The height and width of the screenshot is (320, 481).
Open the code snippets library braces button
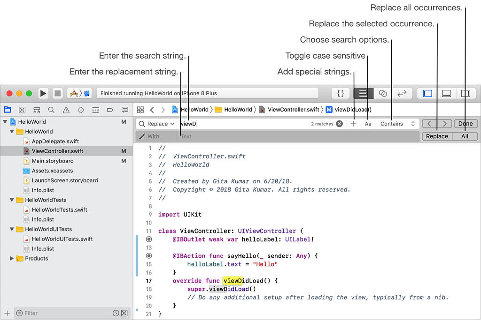coord(341,93)
